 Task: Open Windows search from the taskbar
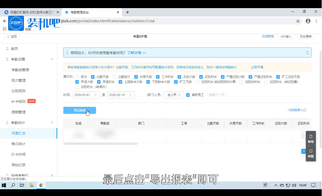[13, 185]
